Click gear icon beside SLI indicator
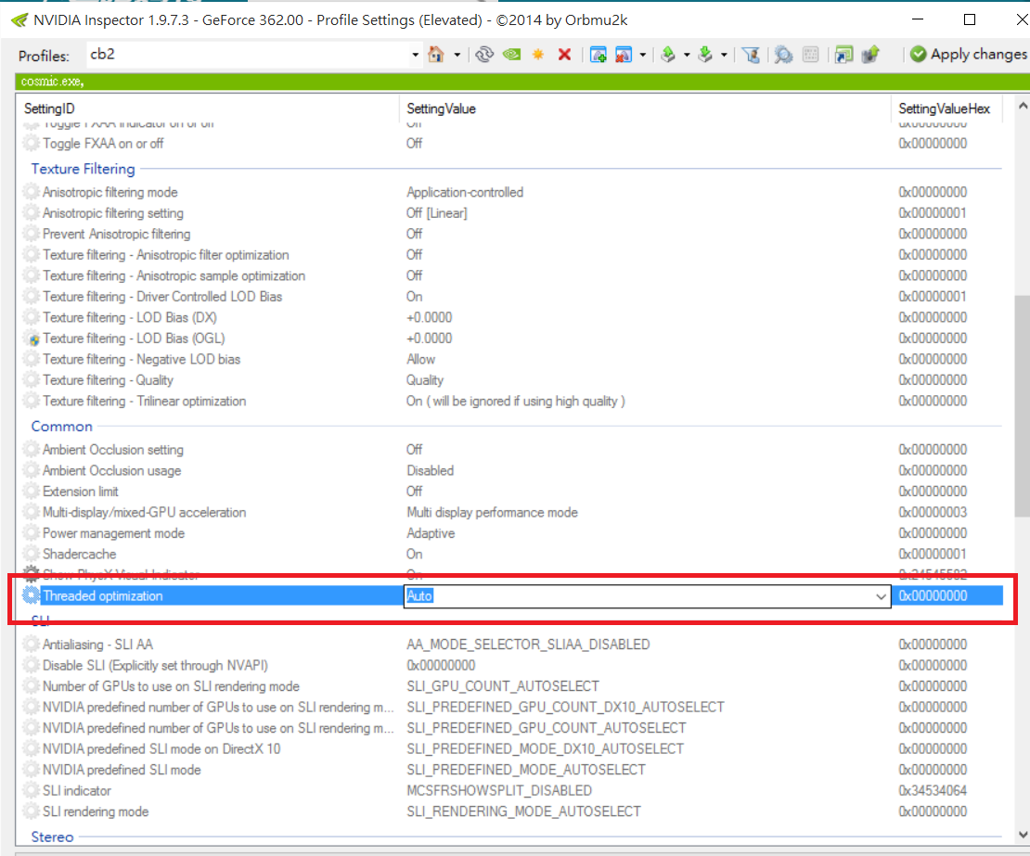This screenshot has width=1030, height=856. point(31,790)
